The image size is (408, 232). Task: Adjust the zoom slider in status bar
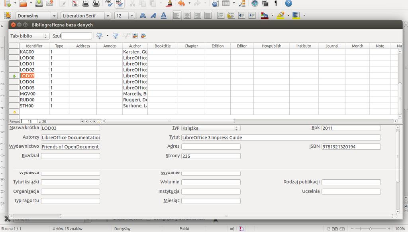tap(370, 229)
